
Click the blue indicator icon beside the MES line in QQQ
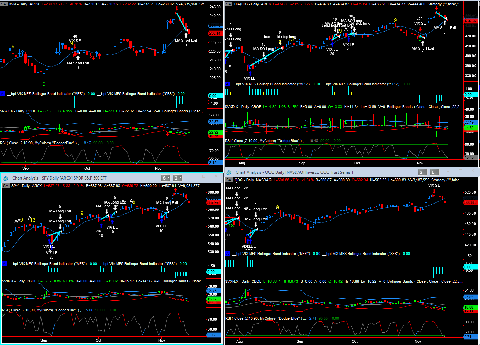coord(227,254)
